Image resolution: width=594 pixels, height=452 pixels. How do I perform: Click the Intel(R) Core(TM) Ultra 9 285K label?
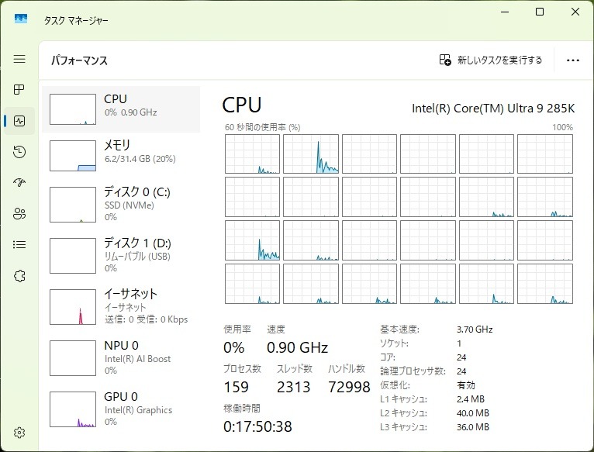pos(493,109)
